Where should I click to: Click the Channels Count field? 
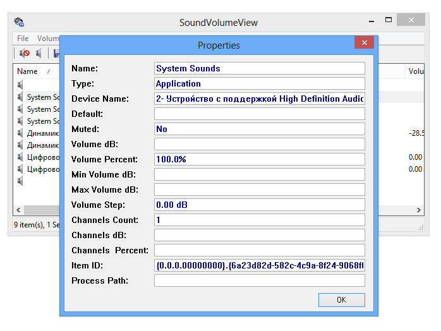click(260, 220)
